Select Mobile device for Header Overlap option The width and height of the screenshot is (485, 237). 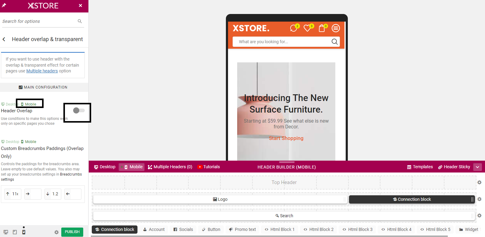pyautogui.click(x=29, y=104)
